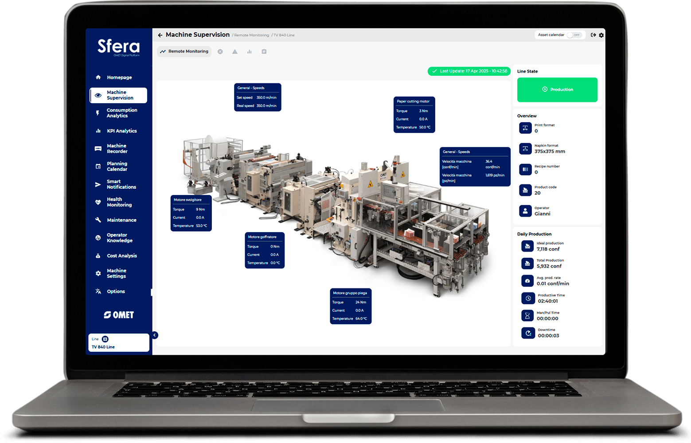Click the back arrow beside Machine Supervision
Image resolution: width=691 pixels, height=443 pixels.
(160, 35)
